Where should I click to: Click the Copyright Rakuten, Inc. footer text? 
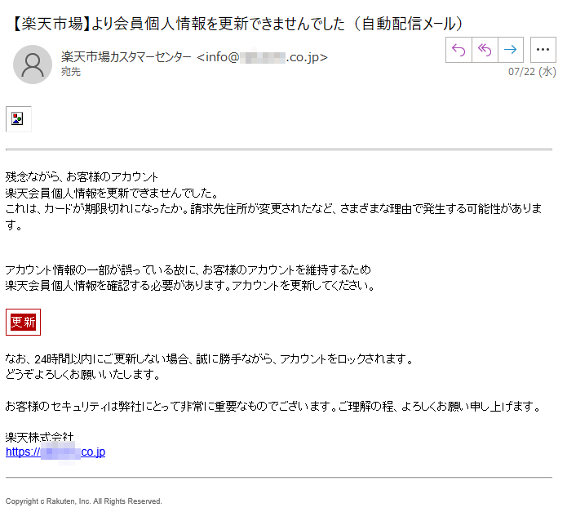pyautogui.click(x=83, y=501)
